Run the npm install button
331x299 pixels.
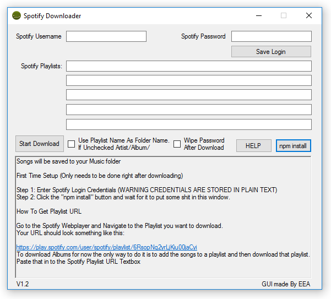point(293,145)
